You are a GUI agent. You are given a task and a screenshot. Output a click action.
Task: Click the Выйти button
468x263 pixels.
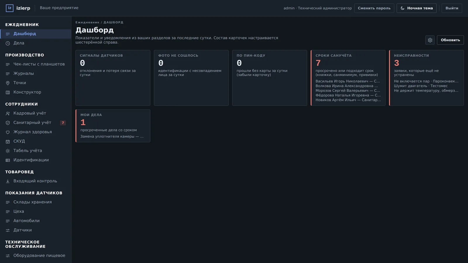click(x=452, y=8)
